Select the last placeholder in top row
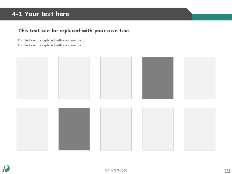The width and height of the screenshot is (232, 174). coord(200,78)
